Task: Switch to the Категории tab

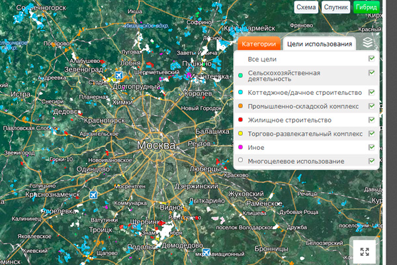Action: pyautogui.click(x=258, y=44)
